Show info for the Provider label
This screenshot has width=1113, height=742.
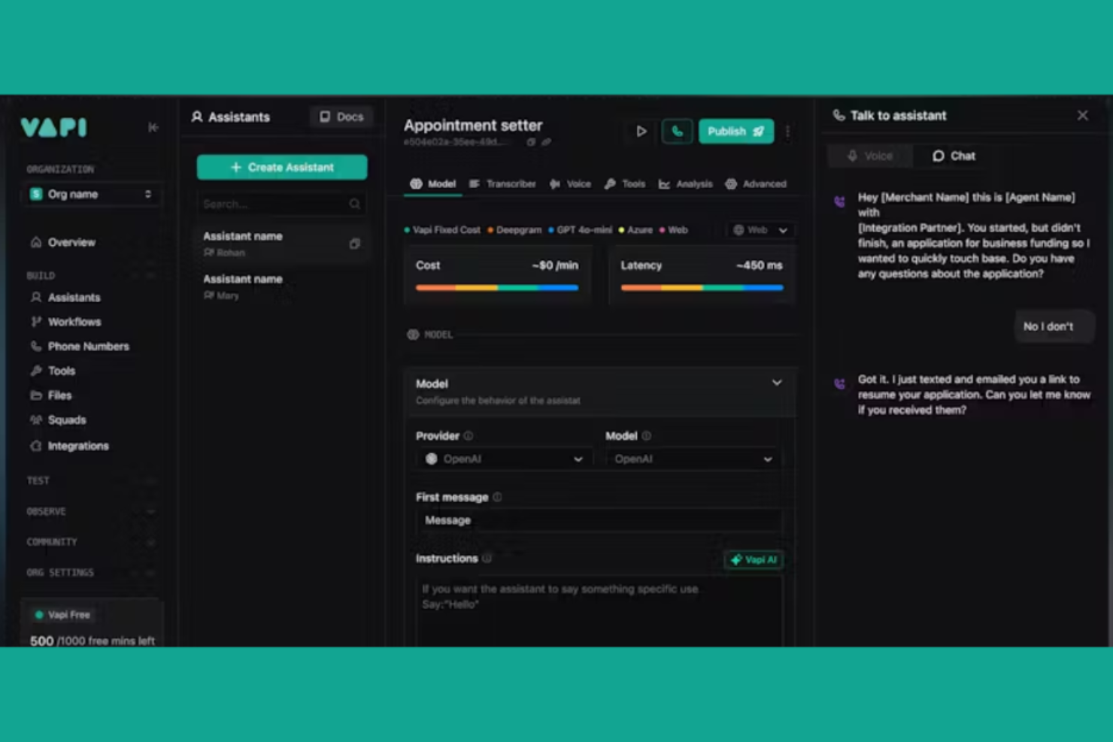[x=469, y=436]
